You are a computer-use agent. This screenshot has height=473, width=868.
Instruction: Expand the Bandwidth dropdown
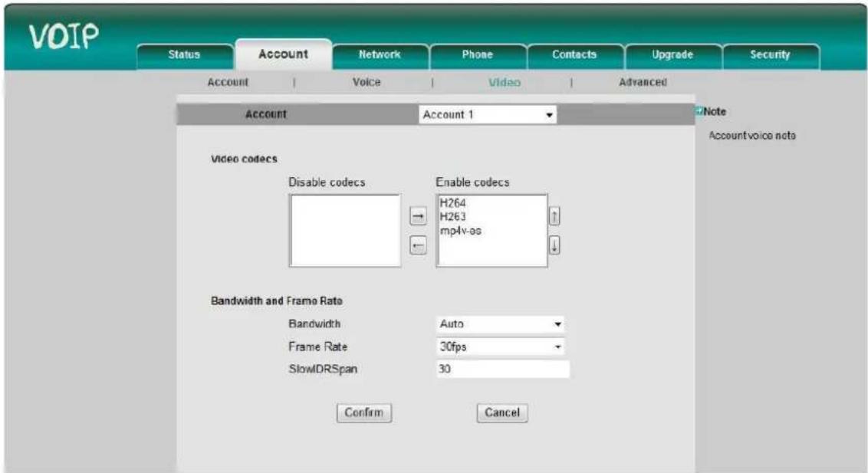(x=501, y=324)
